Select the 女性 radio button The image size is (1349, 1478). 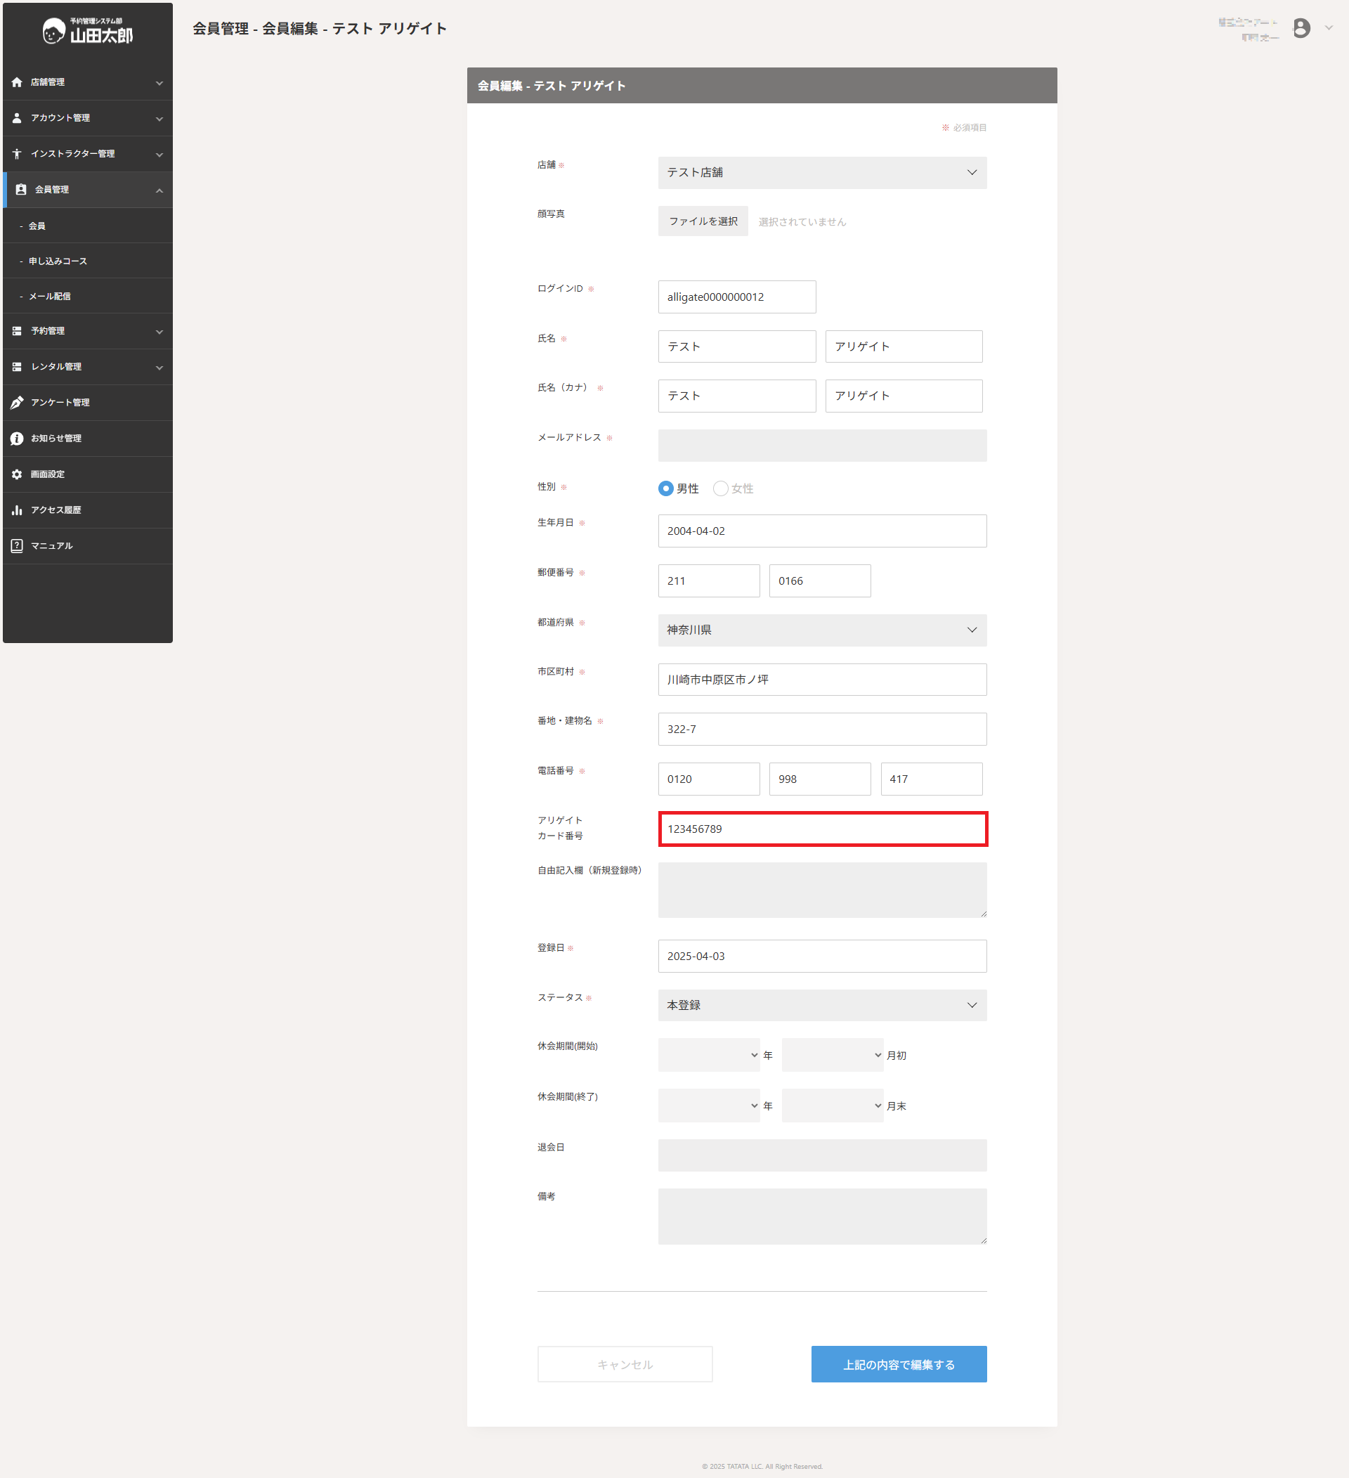coord(720,488)
